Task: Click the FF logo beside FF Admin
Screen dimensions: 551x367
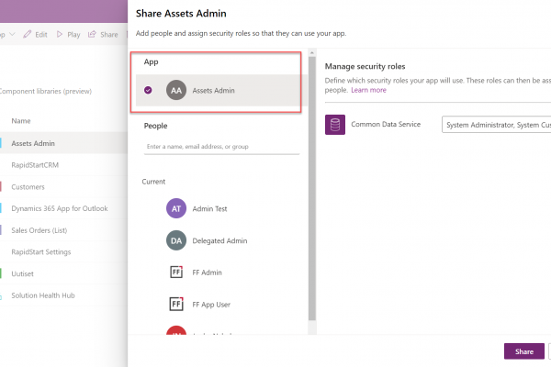Action: 176,272
